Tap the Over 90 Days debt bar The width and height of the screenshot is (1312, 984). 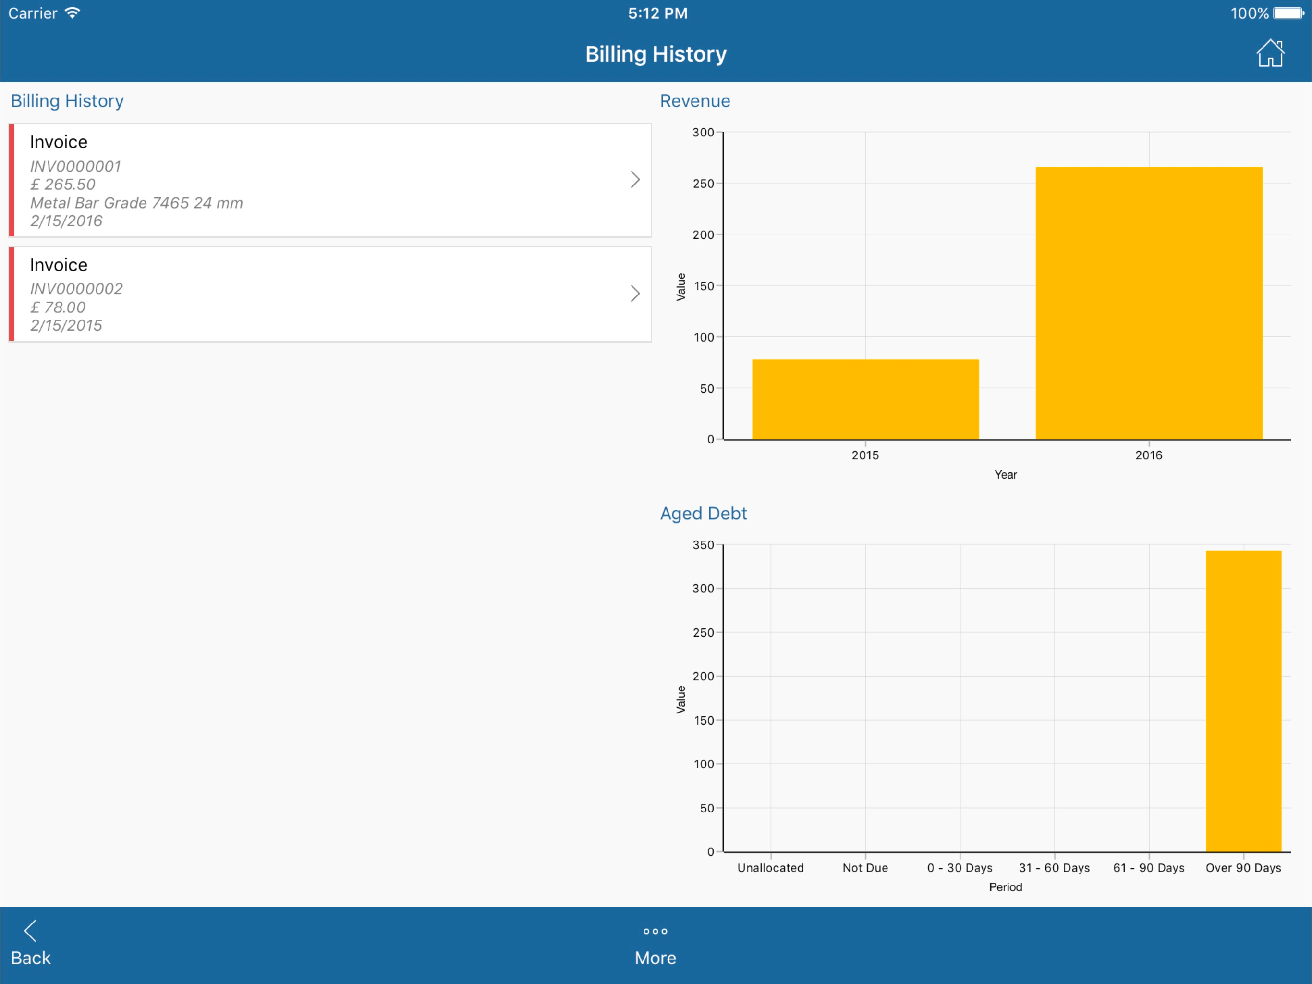(x=1243, y=701)
